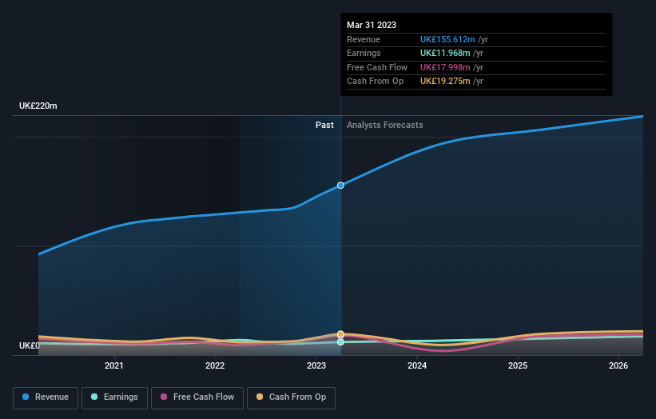Toggle the Cash From Op legend series

[291, 397]
